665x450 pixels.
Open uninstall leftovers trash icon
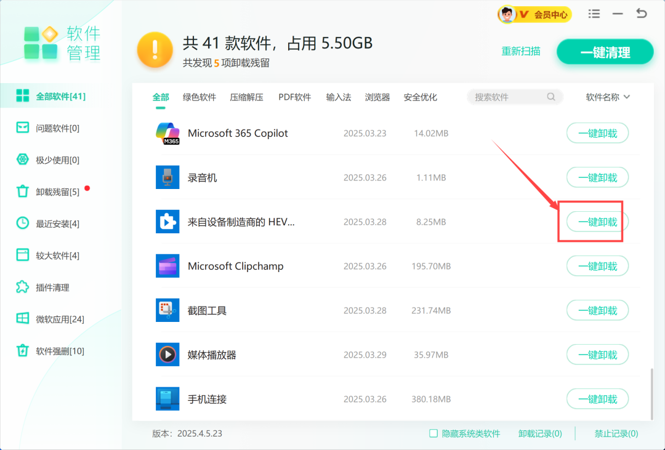point(23,191)
